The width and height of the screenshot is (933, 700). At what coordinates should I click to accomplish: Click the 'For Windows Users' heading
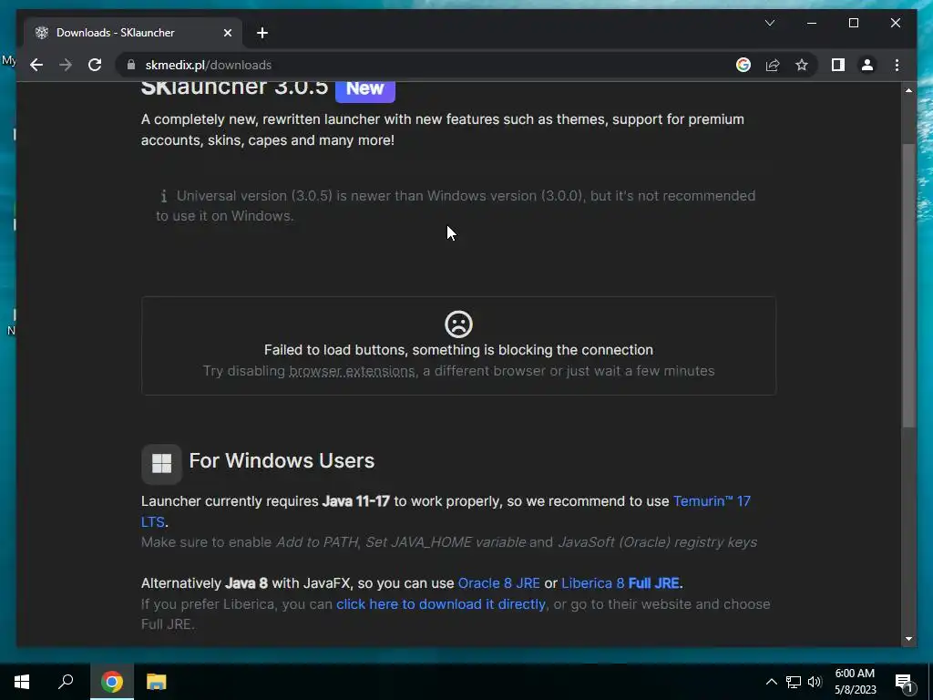click(x=282, y=460)
